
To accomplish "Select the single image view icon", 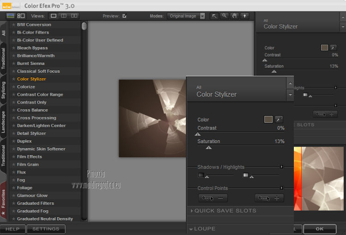I will pos(54,16).
